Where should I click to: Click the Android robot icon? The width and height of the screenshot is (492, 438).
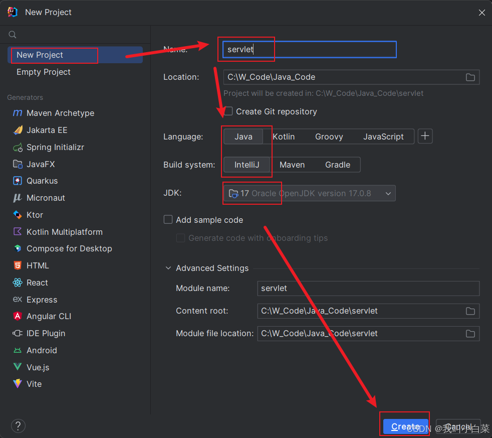coord(18,350)
